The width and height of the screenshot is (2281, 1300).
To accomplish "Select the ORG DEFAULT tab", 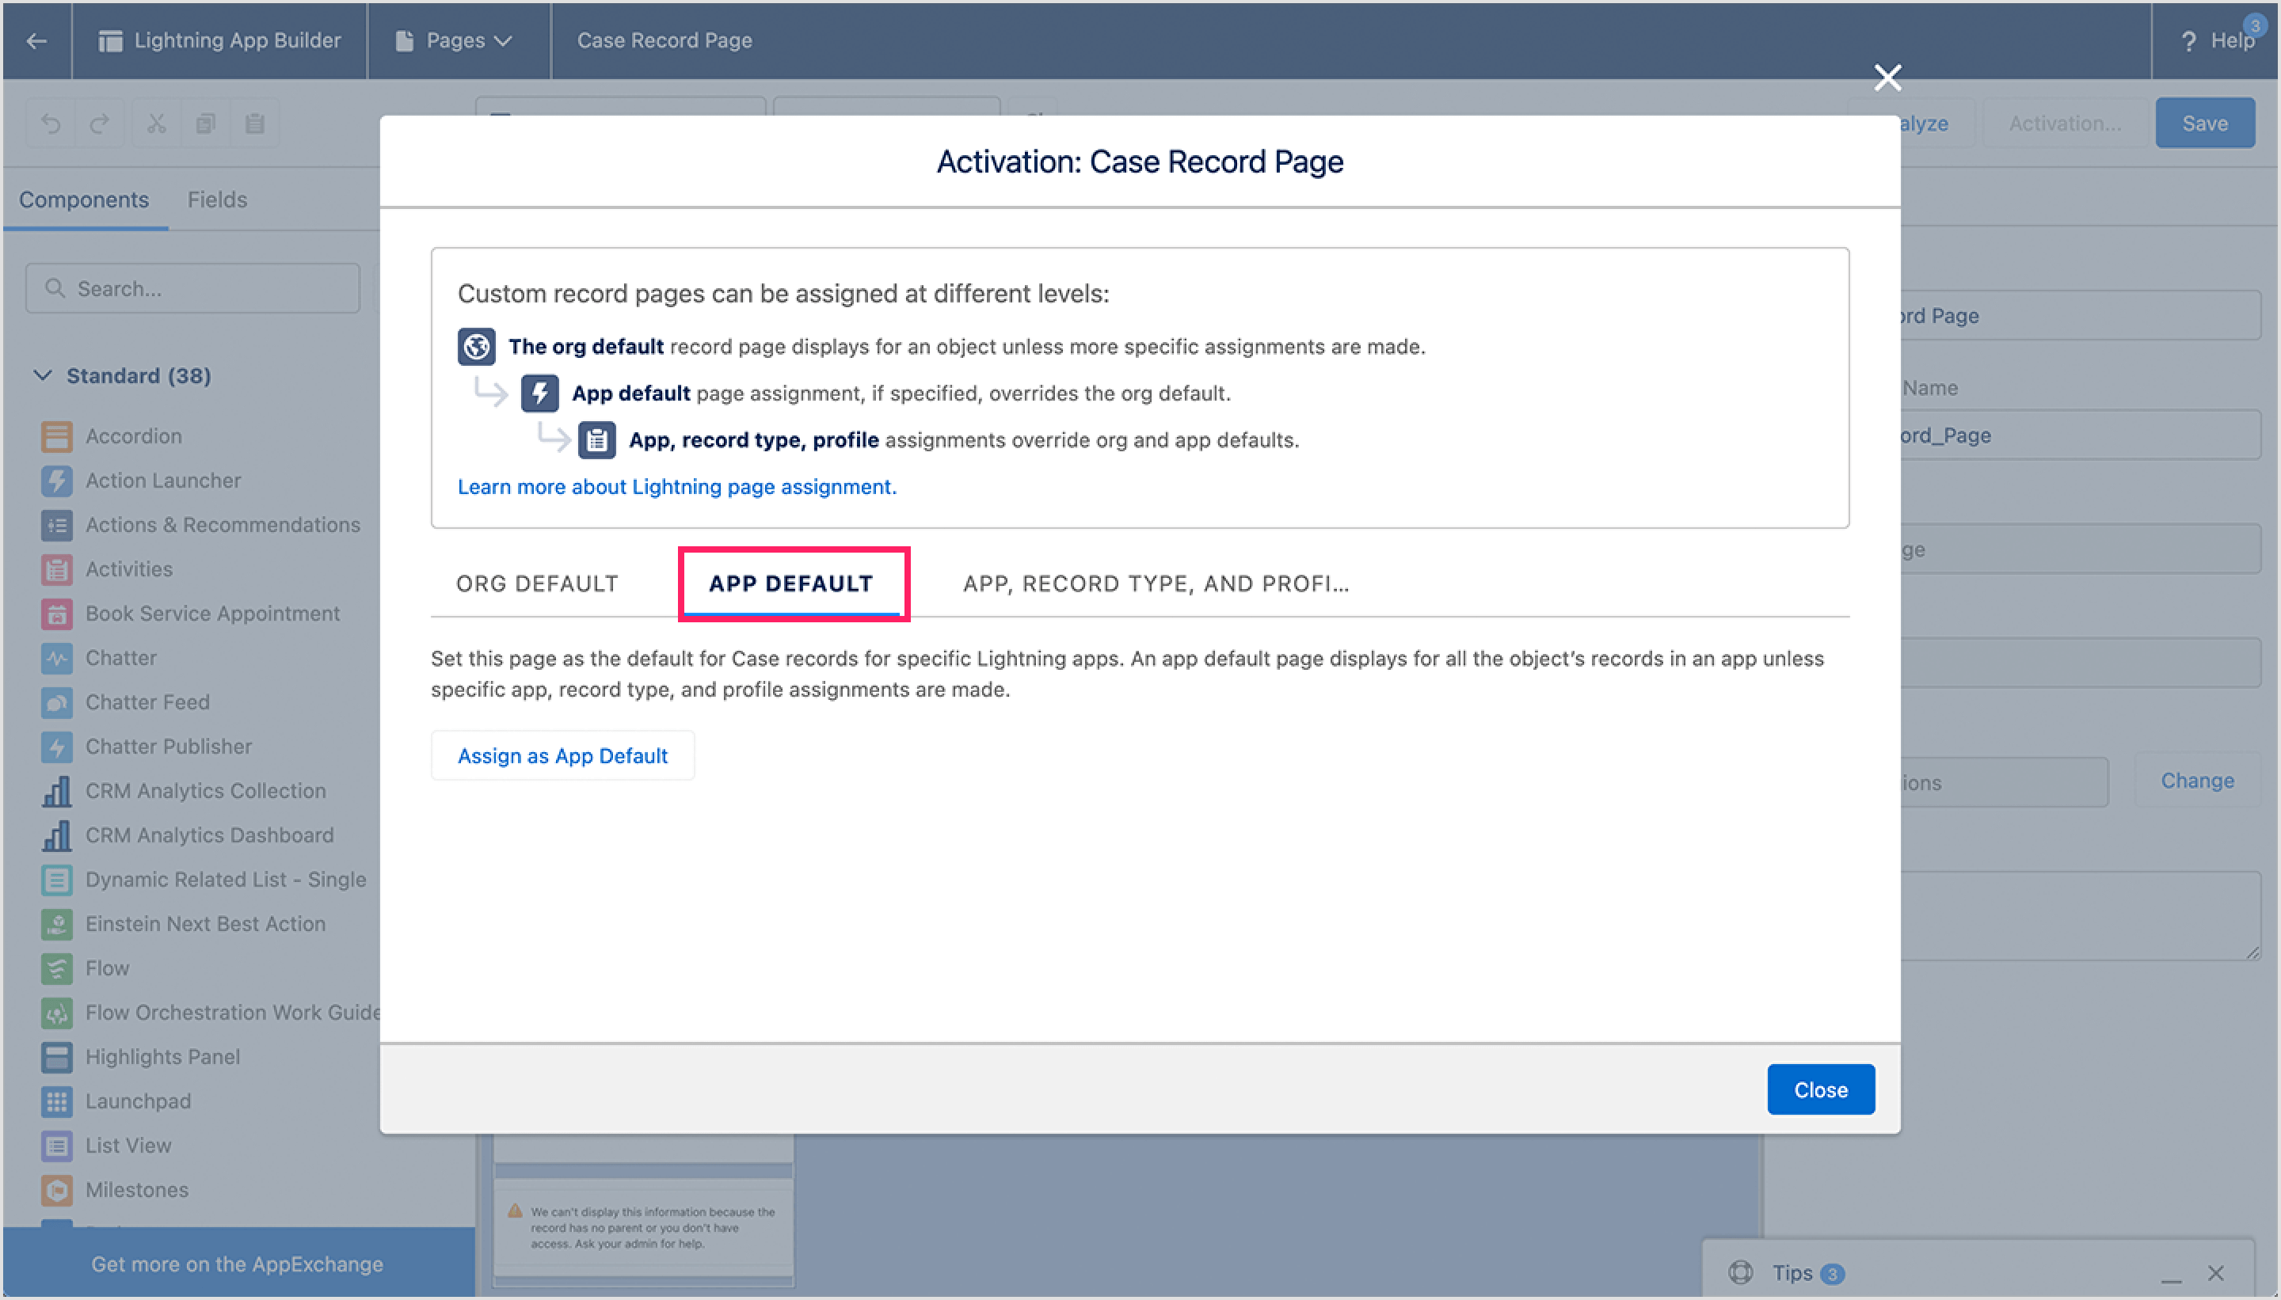I will (x=538, y=583).
